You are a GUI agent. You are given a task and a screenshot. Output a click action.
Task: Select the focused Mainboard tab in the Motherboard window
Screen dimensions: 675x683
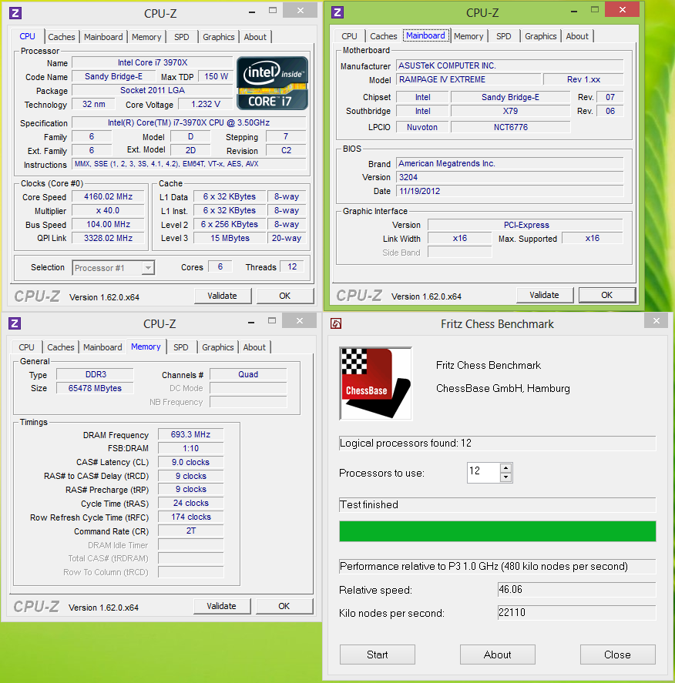click(426, 35)
